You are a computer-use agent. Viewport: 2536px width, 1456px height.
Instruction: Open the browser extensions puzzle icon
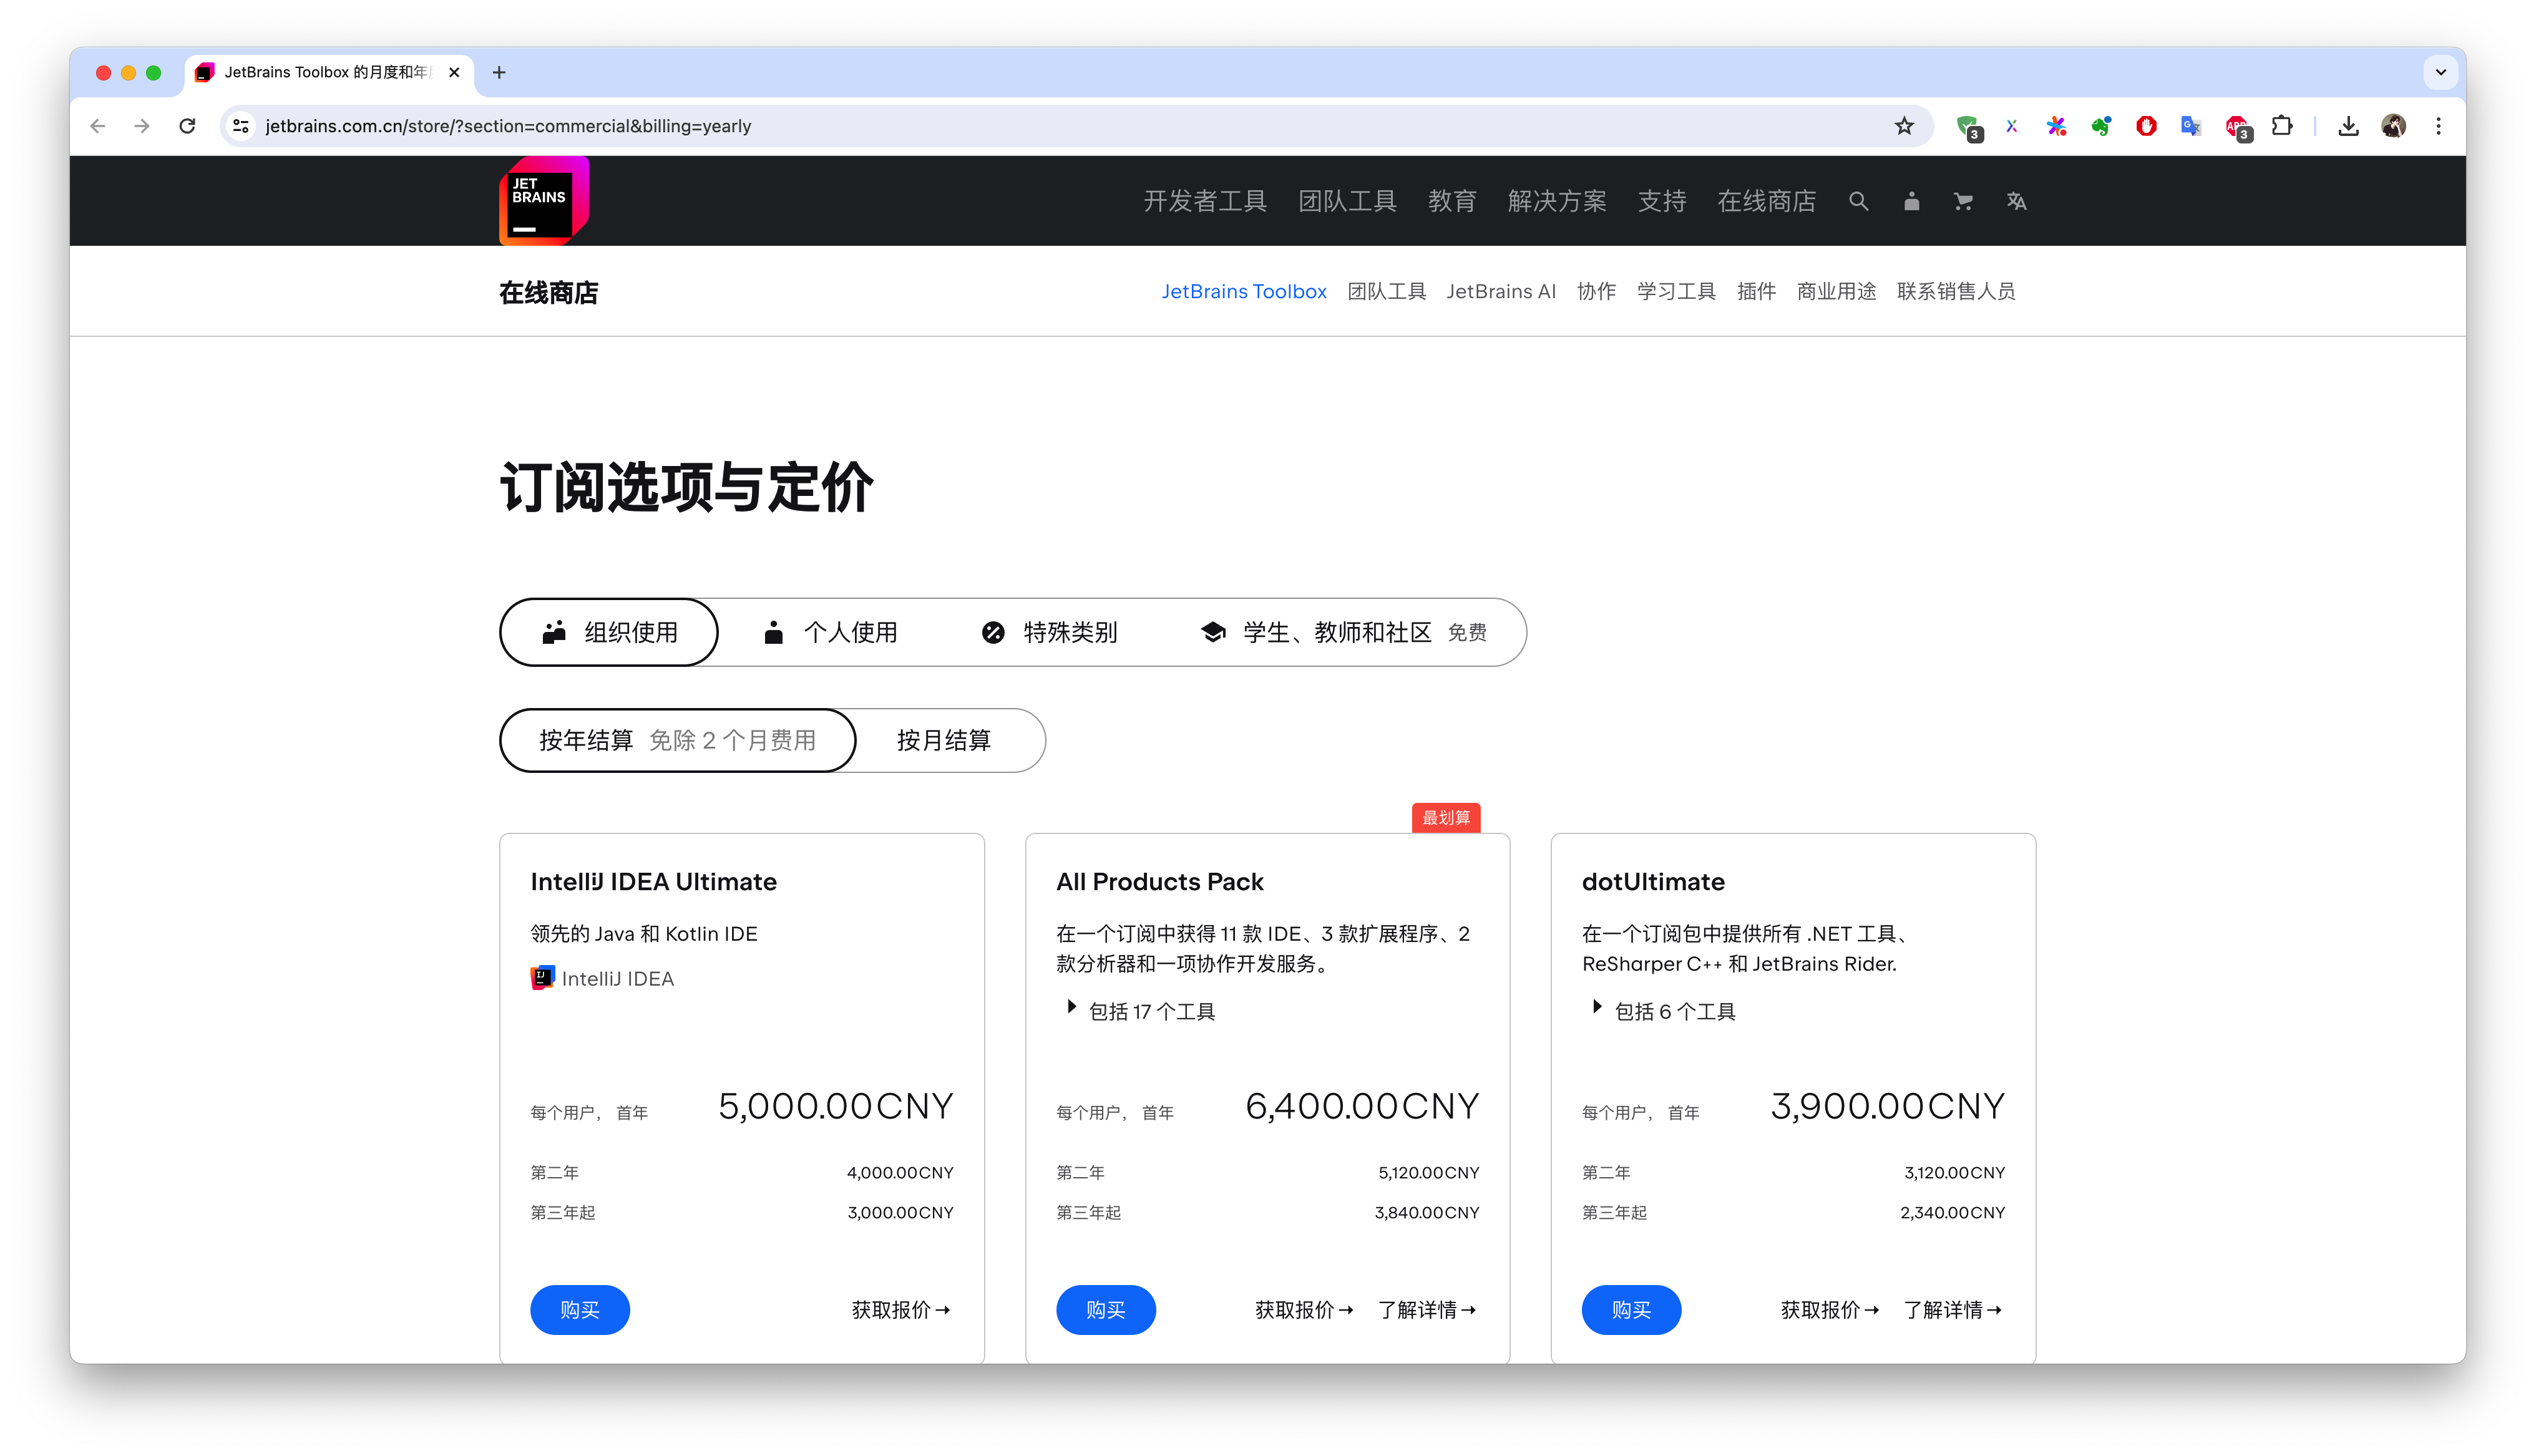tap(2282, 126)
